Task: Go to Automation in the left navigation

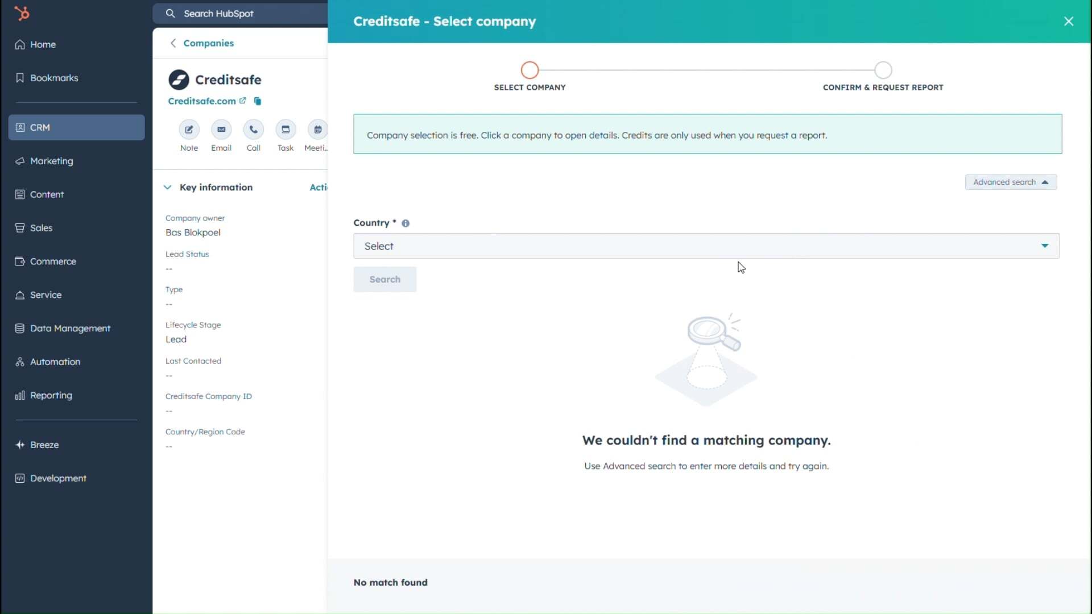Action: 55,362
